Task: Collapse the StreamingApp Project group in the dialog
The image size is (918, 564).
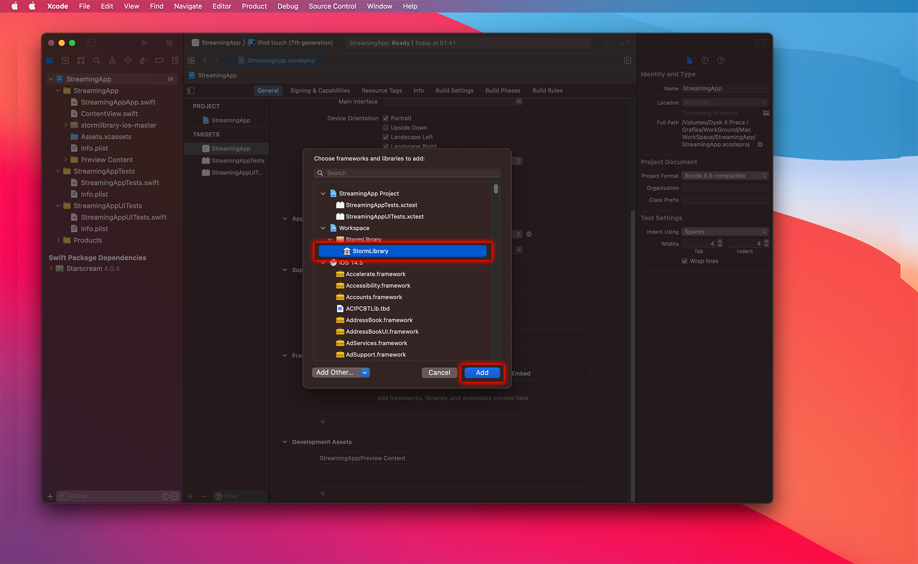Action: coord(323,193)
